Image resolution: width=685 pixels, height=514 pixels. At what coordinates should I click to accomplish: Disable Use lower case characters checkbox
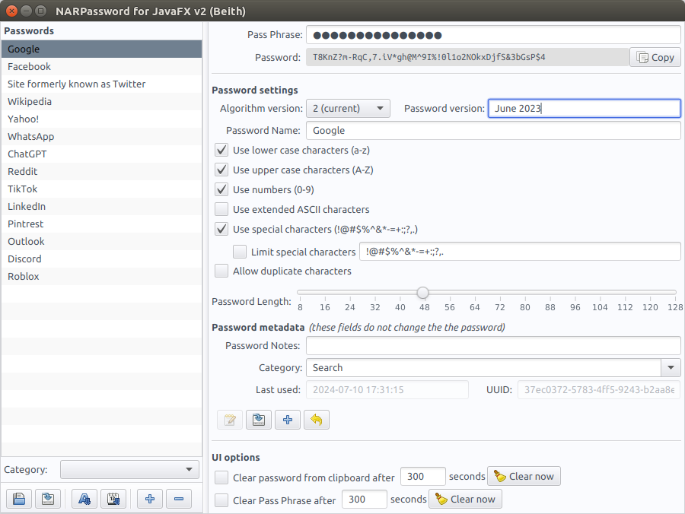point(221,151)
